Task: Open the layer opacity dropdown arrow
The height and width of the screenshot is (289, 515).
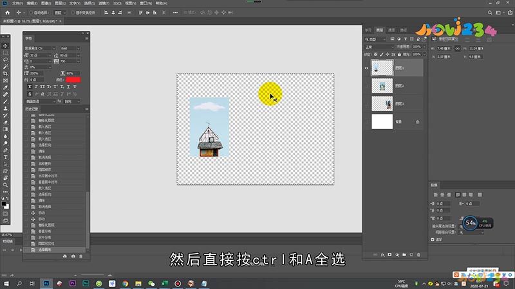Action: pos(424,47)
